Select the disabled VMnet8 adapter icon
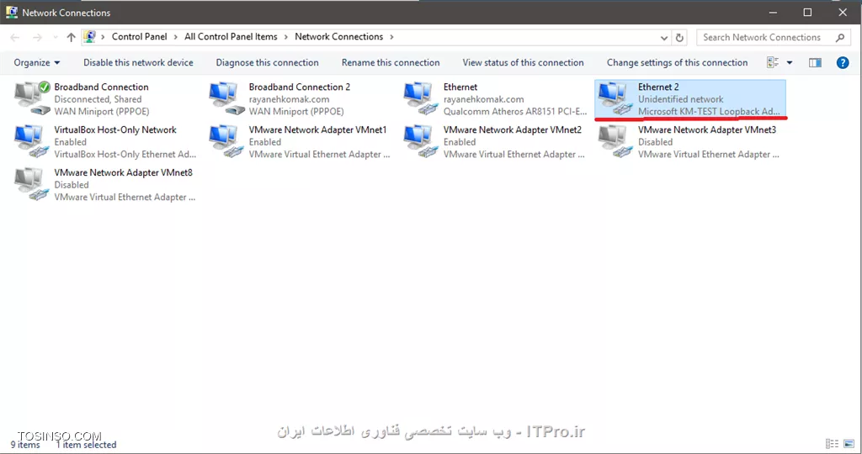This screenshot has width=862, height=454. point(33,184)
